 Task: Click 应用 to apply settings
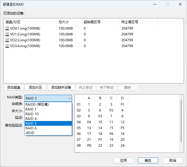coord(123,161)
